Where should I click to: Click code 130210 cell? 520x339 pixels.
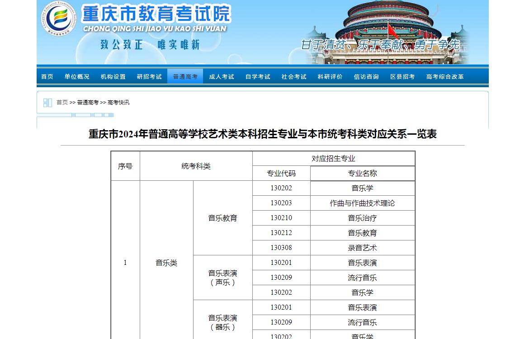click(x=281, y=218)
